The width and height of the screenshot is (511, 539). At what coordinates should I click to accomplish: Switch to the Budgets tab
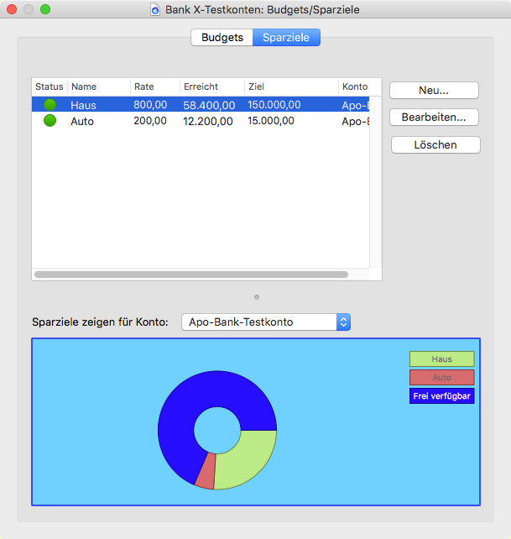222,38
